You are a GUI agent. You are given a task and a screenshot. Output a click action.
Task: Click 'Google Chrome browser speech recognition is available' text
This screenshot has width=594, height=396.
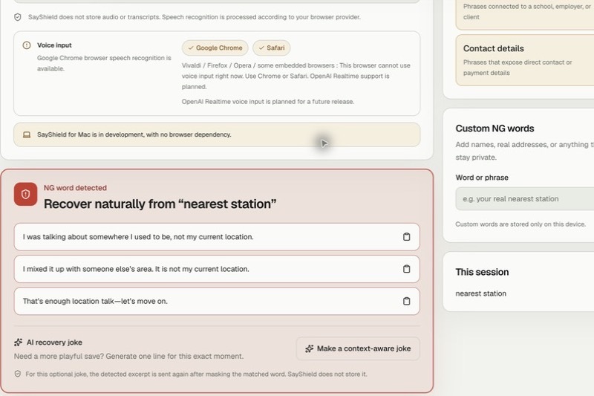click(104, 63)
